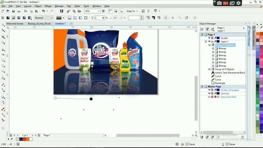Toggle edit lock pencil for Layer 1

(x=215, y=42)
